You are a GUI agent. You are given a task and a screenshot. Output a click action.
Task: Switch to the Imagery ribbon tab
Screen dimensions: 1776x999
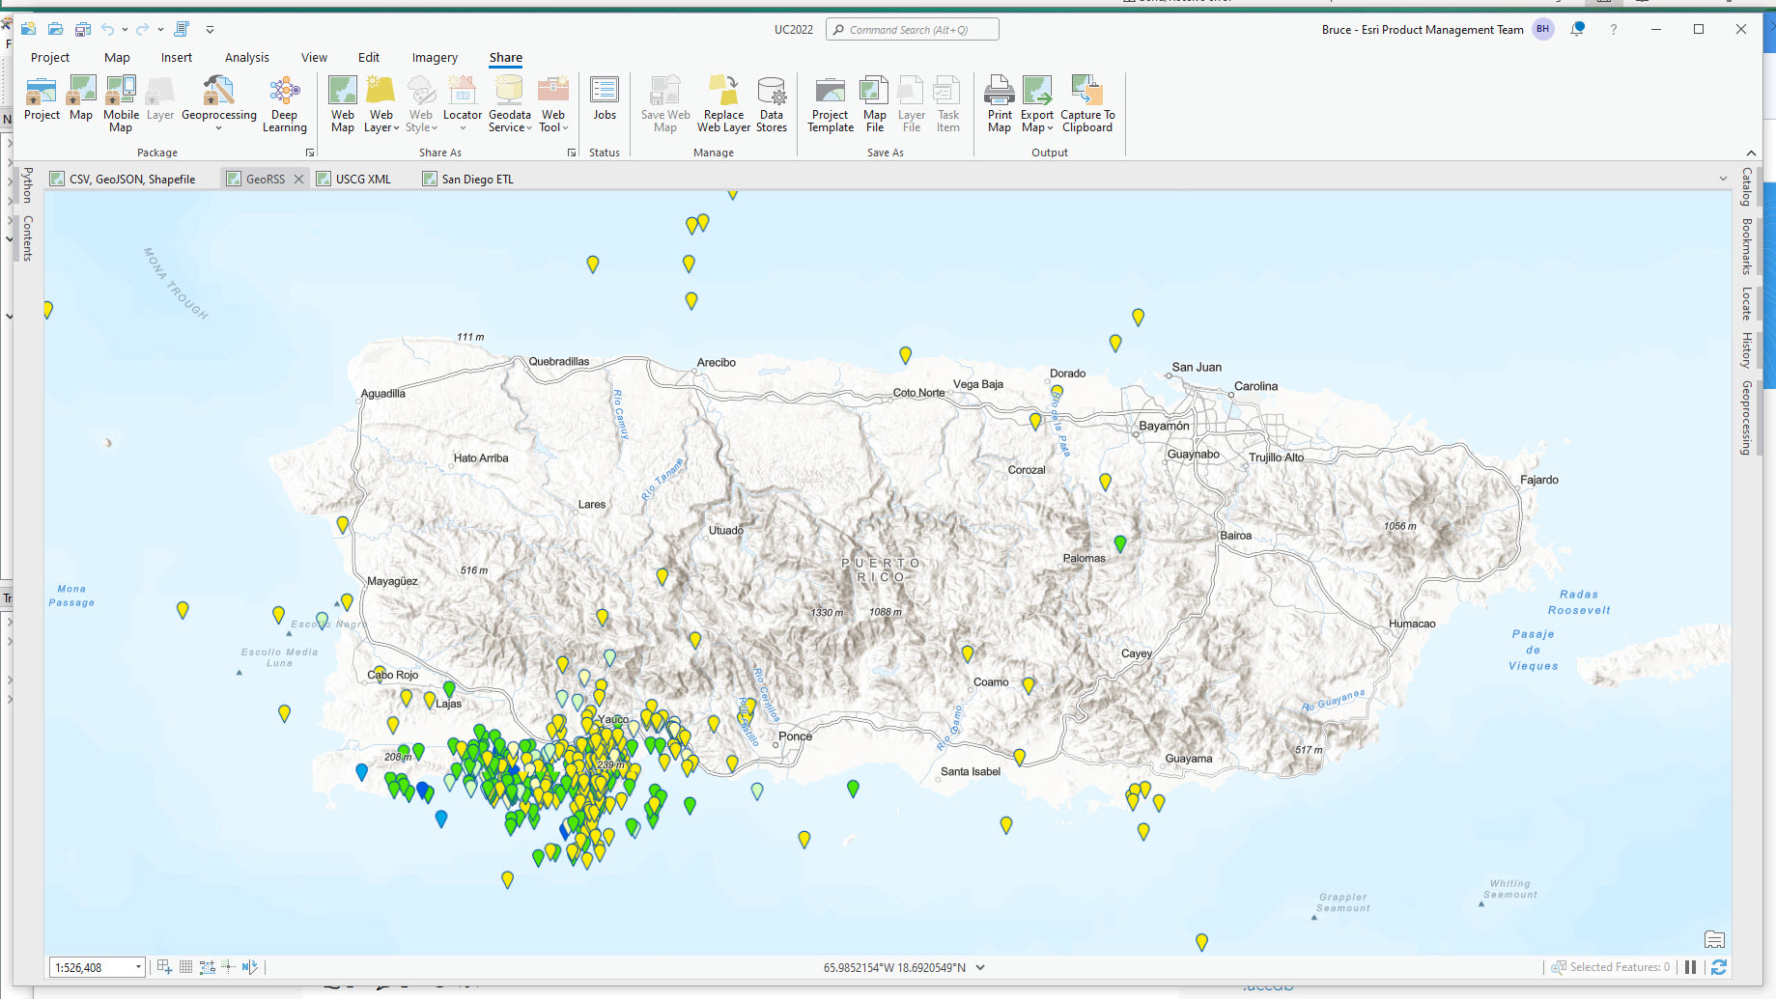[x=434, y=57]
